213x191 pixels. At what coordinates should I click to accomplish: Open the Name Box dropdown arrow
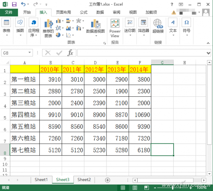click(30, 53)
